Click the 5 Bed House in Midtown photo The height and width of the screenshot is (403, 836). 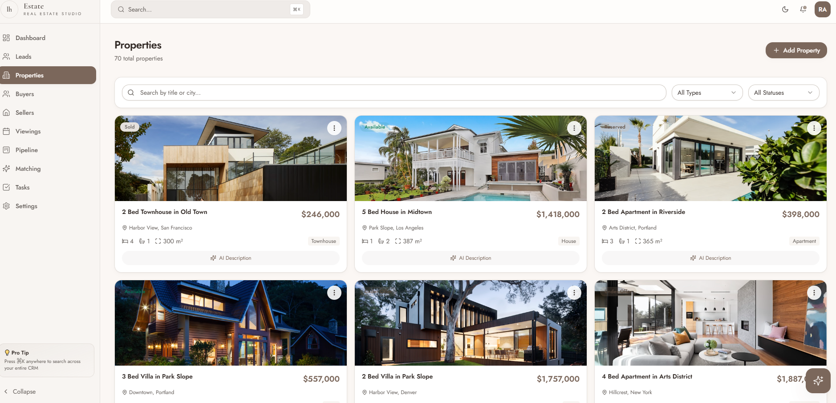(471, 158)
